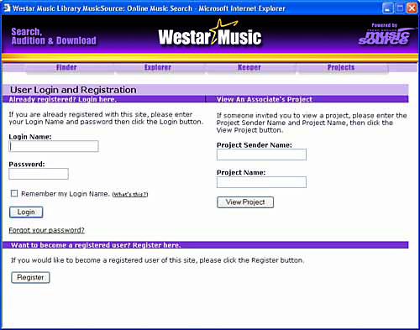Click the "Want to become a registered user?" header
420x330 pixels.
point(96,245)
